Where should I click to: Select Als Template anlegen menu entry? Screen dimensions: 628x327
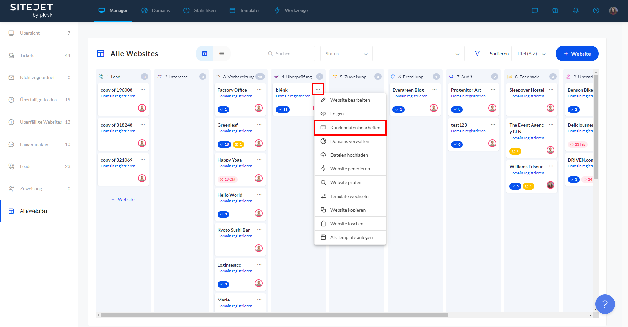point(350,237)
